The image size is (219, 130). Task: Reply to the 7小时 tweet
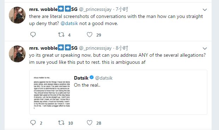pyautogui.click(x=33, y=35)
